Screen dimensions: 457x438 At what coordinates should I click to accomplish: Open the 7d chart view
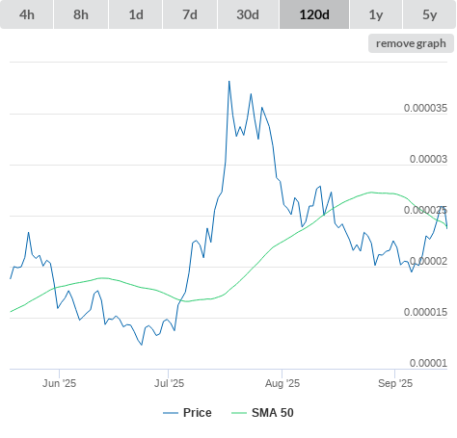[190, 14]
